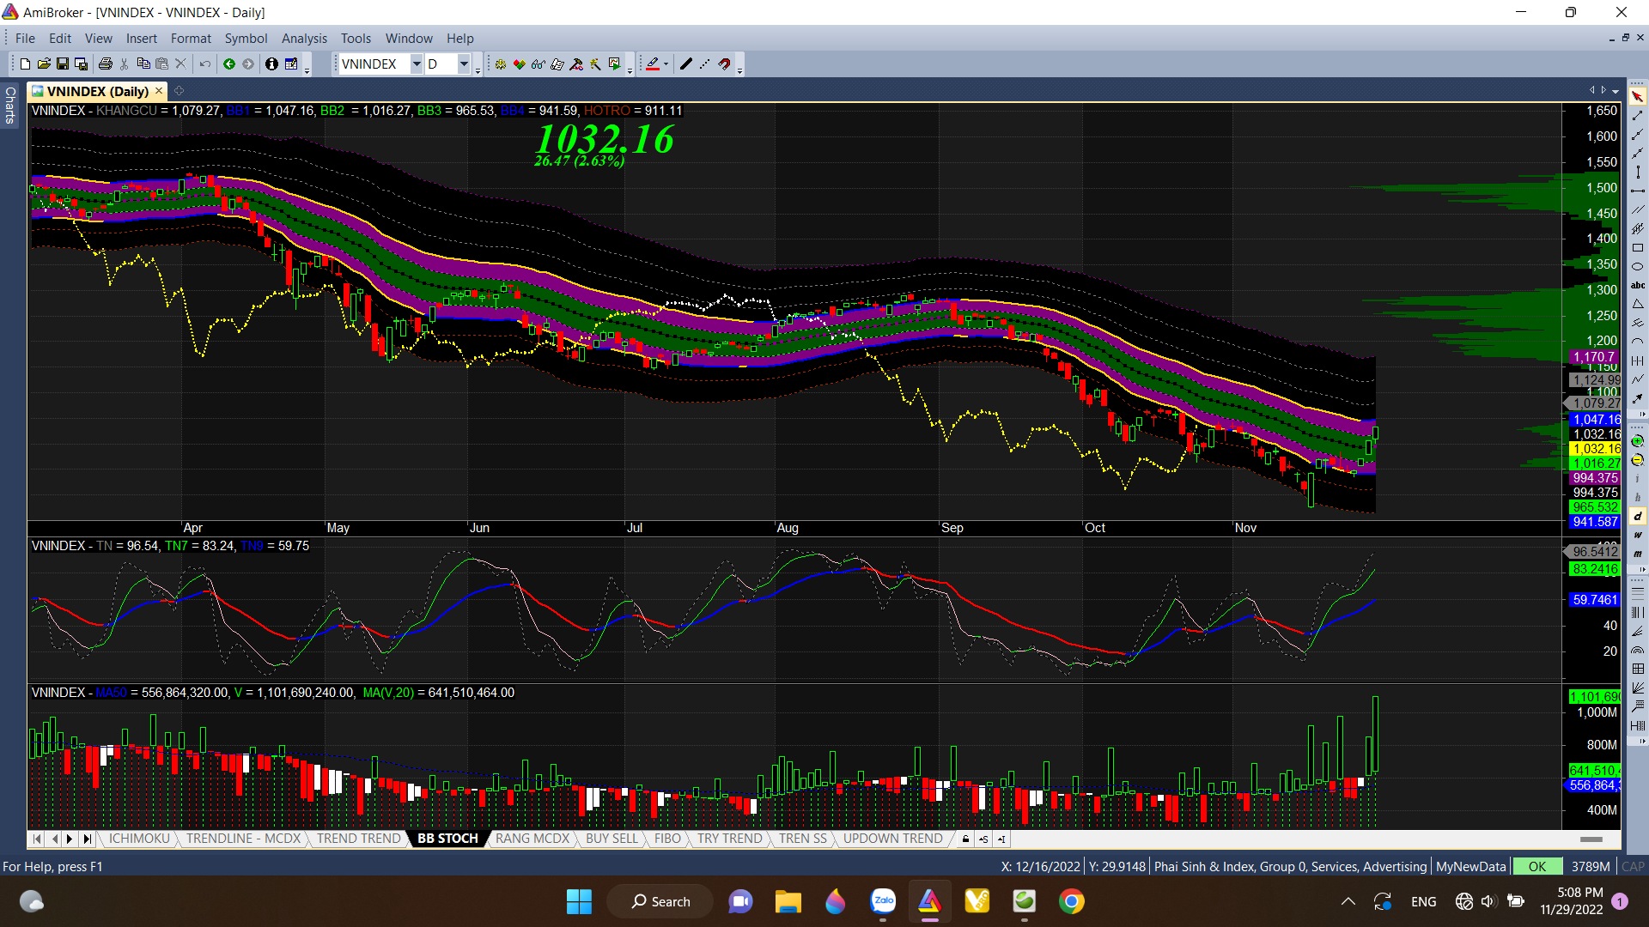Switch to daily interval 'd' button

pos(1638,516)
